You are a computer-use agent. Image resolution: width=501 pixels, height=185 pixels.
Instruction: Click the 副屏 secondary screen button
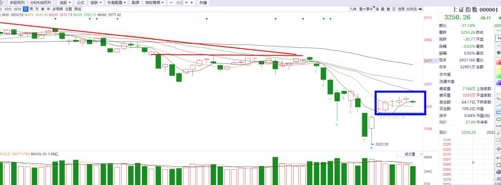[135, 3]
